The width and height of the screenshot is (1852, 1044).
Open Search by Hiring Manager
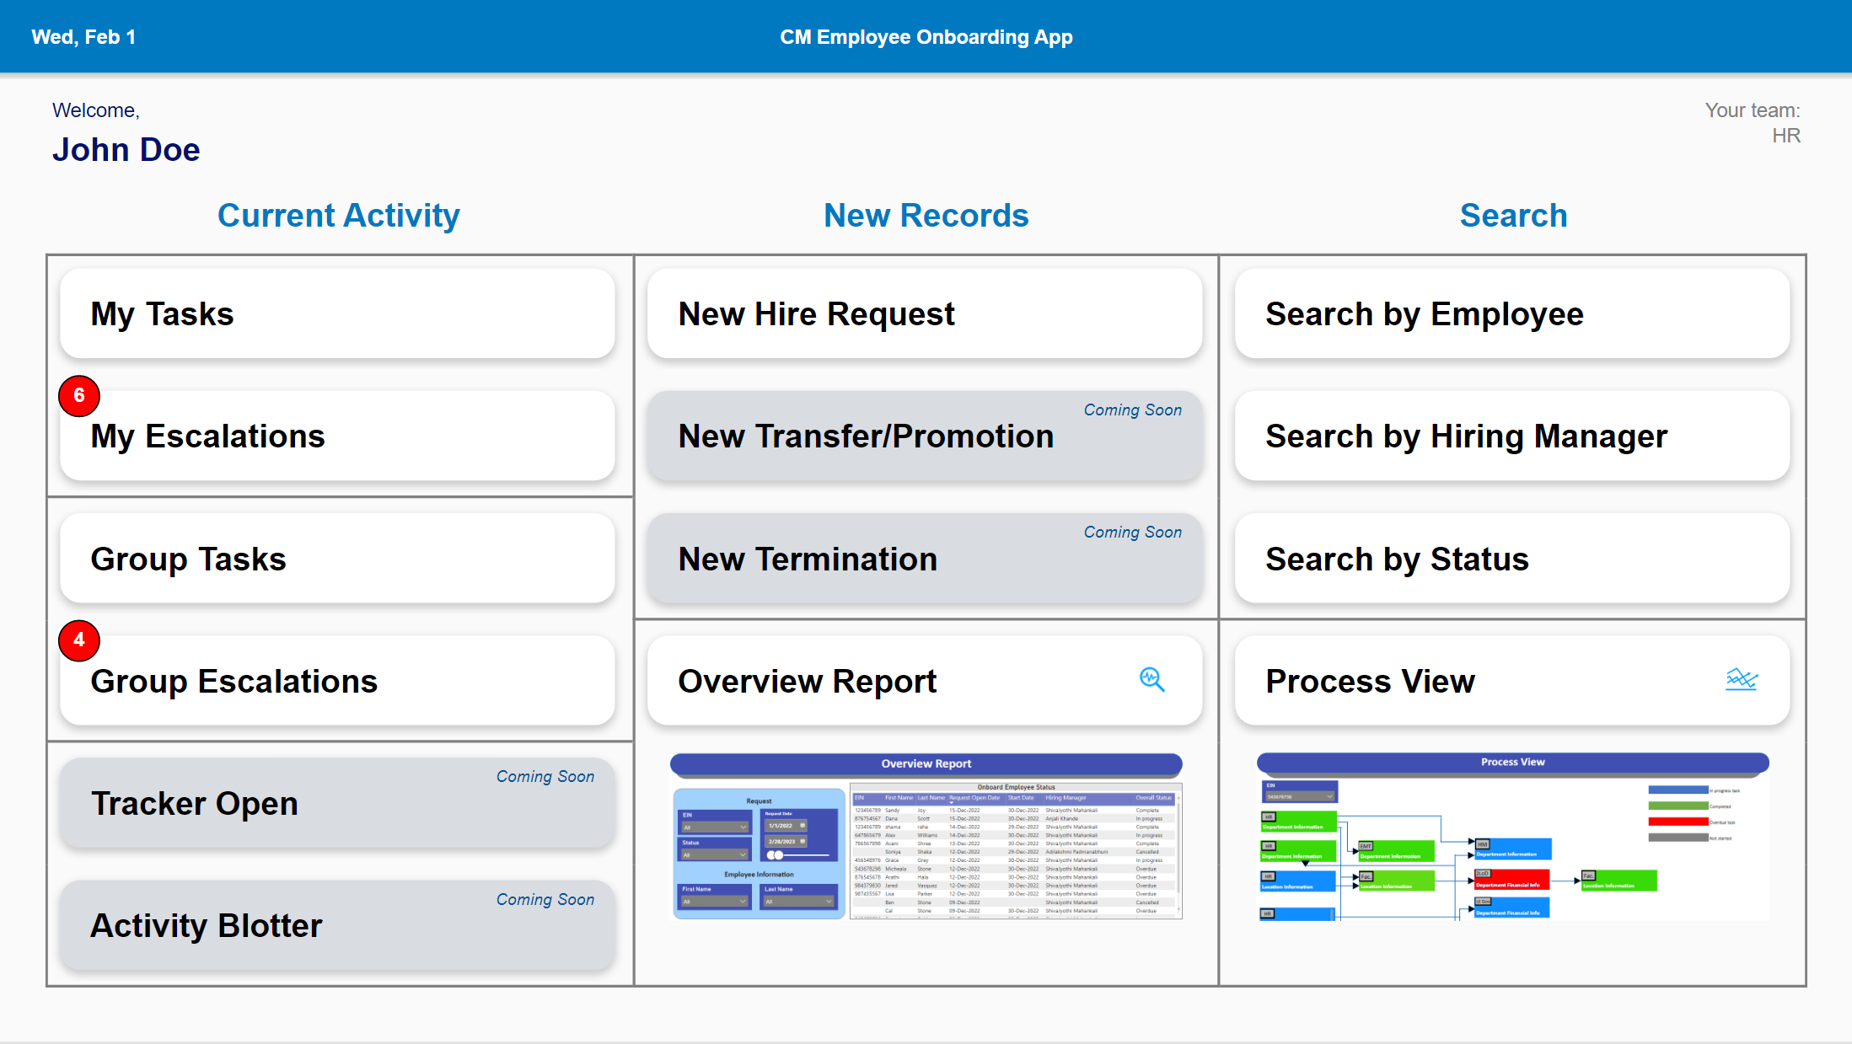tap(1512, 436)
